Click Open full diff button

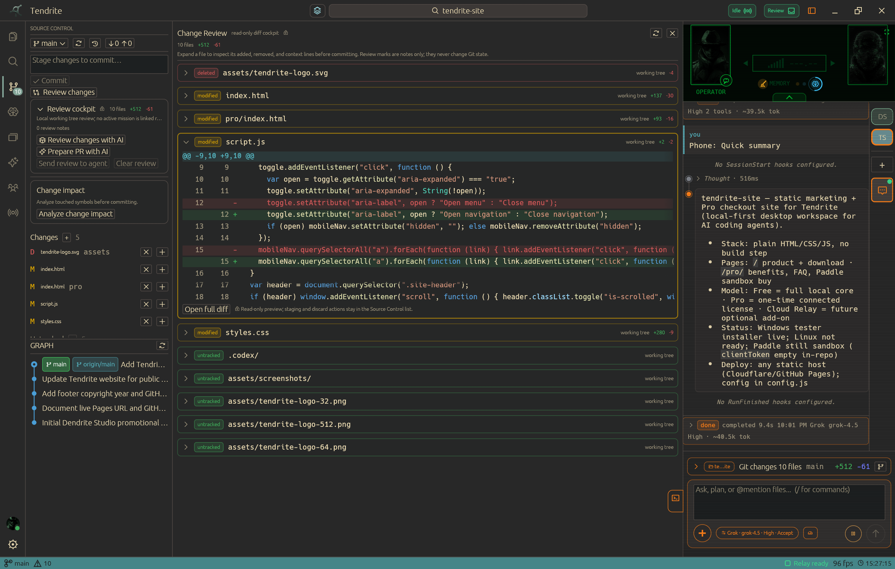click(206, 309)
